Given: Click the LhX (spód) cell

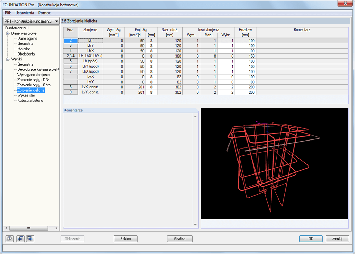Looking at the screenshot, I should click(90, 71).
